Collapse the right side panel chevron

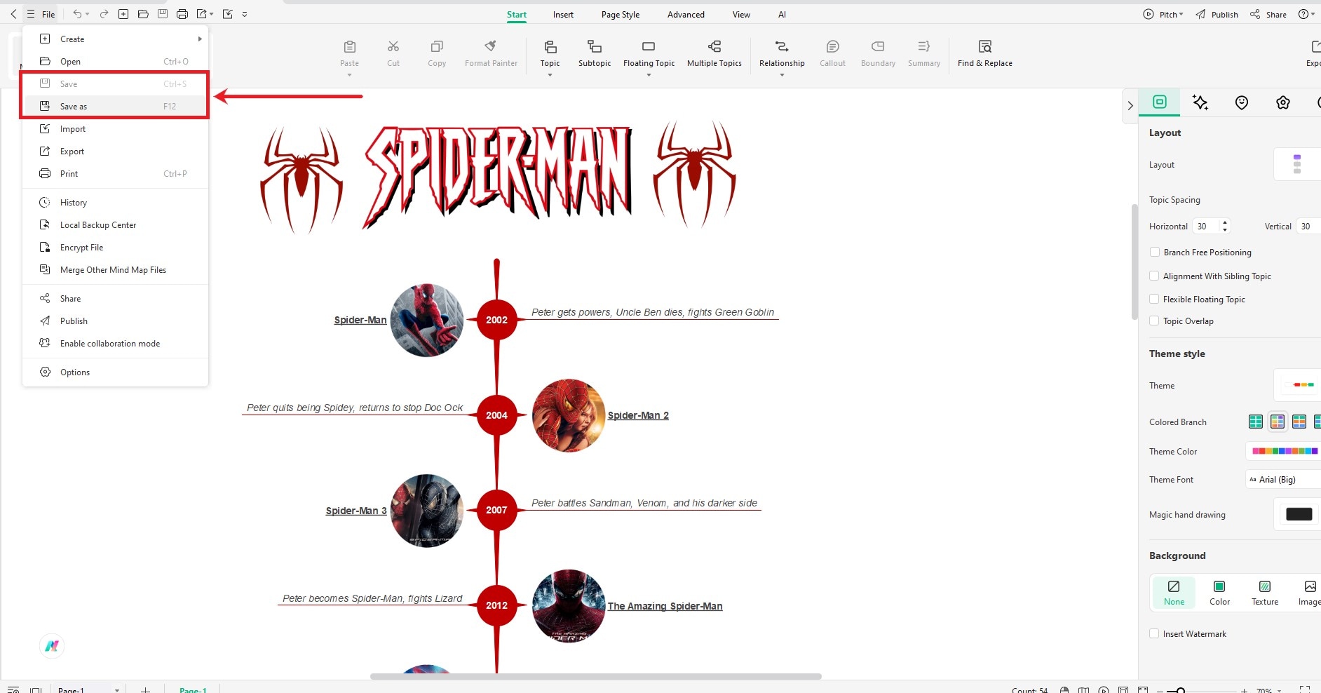coord(1130,106)
